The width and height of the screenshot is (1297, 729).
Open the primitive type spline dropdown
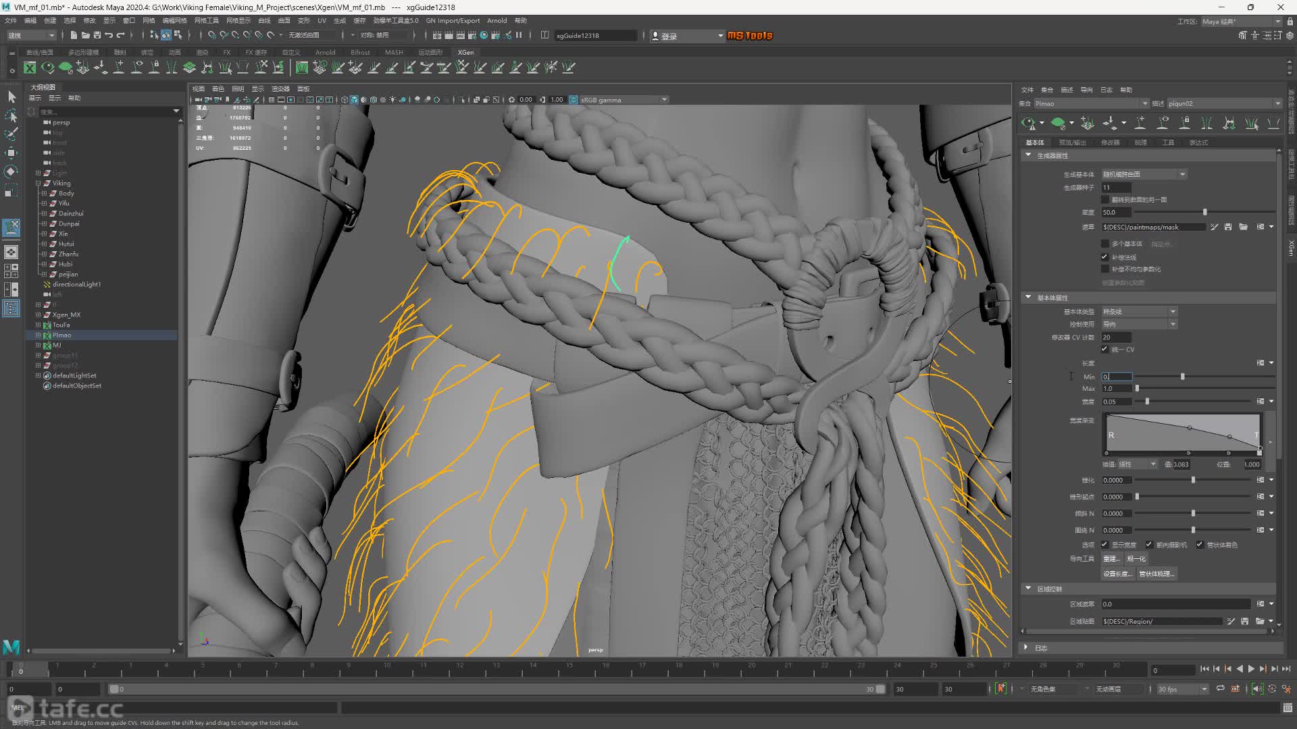pos(1140,311)
